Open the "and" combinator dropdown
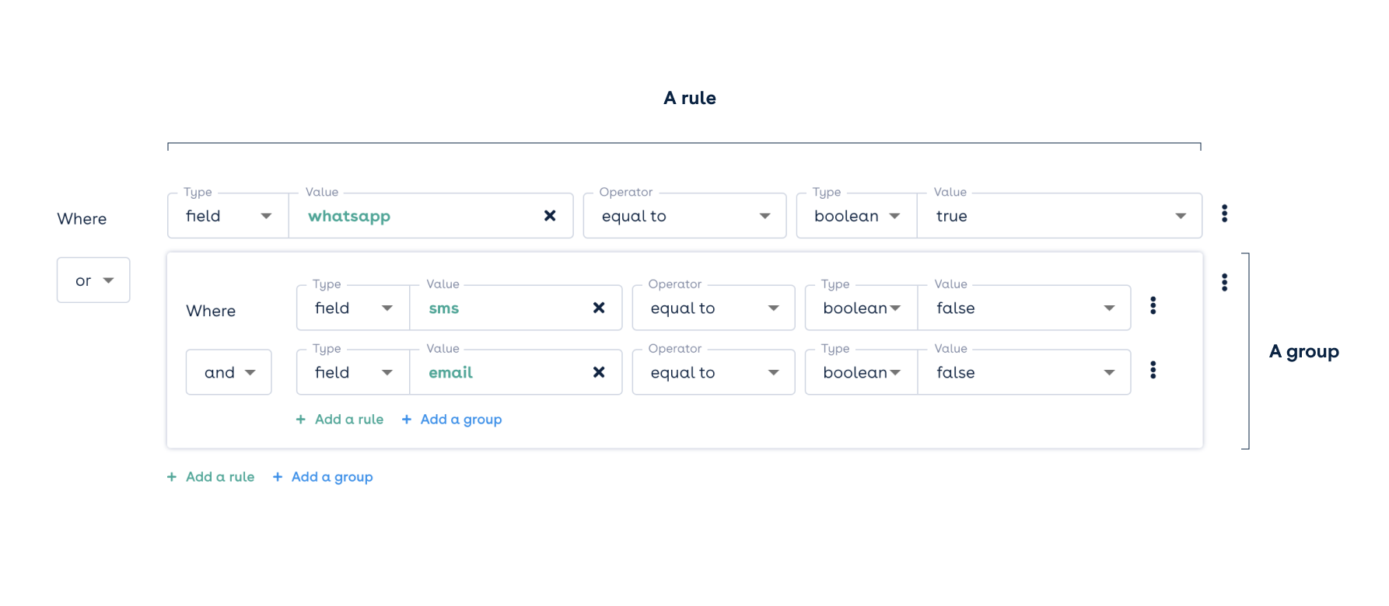The width and height of the screenshot is (1389, 606). [228, 371]
